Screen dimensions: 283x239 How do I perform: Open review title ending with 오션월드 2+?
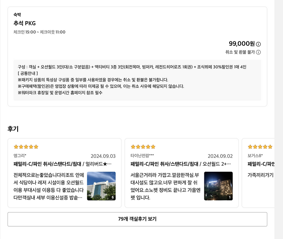pyautogui.click(x=181, y=164)
